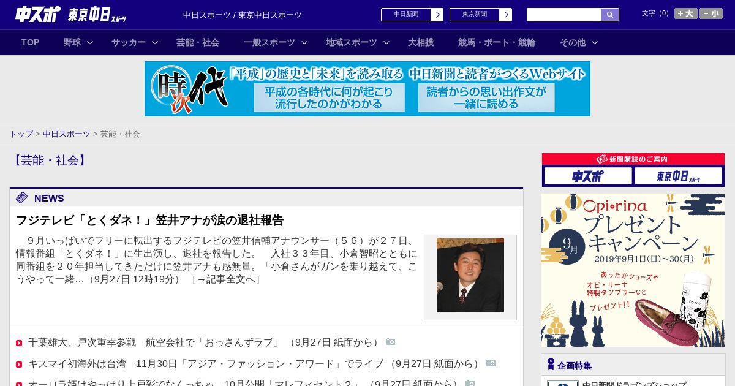Screen dimensions: 735x386
Task: Click arrow beside 東京新聞 button
Action: [x=506, y=15]
